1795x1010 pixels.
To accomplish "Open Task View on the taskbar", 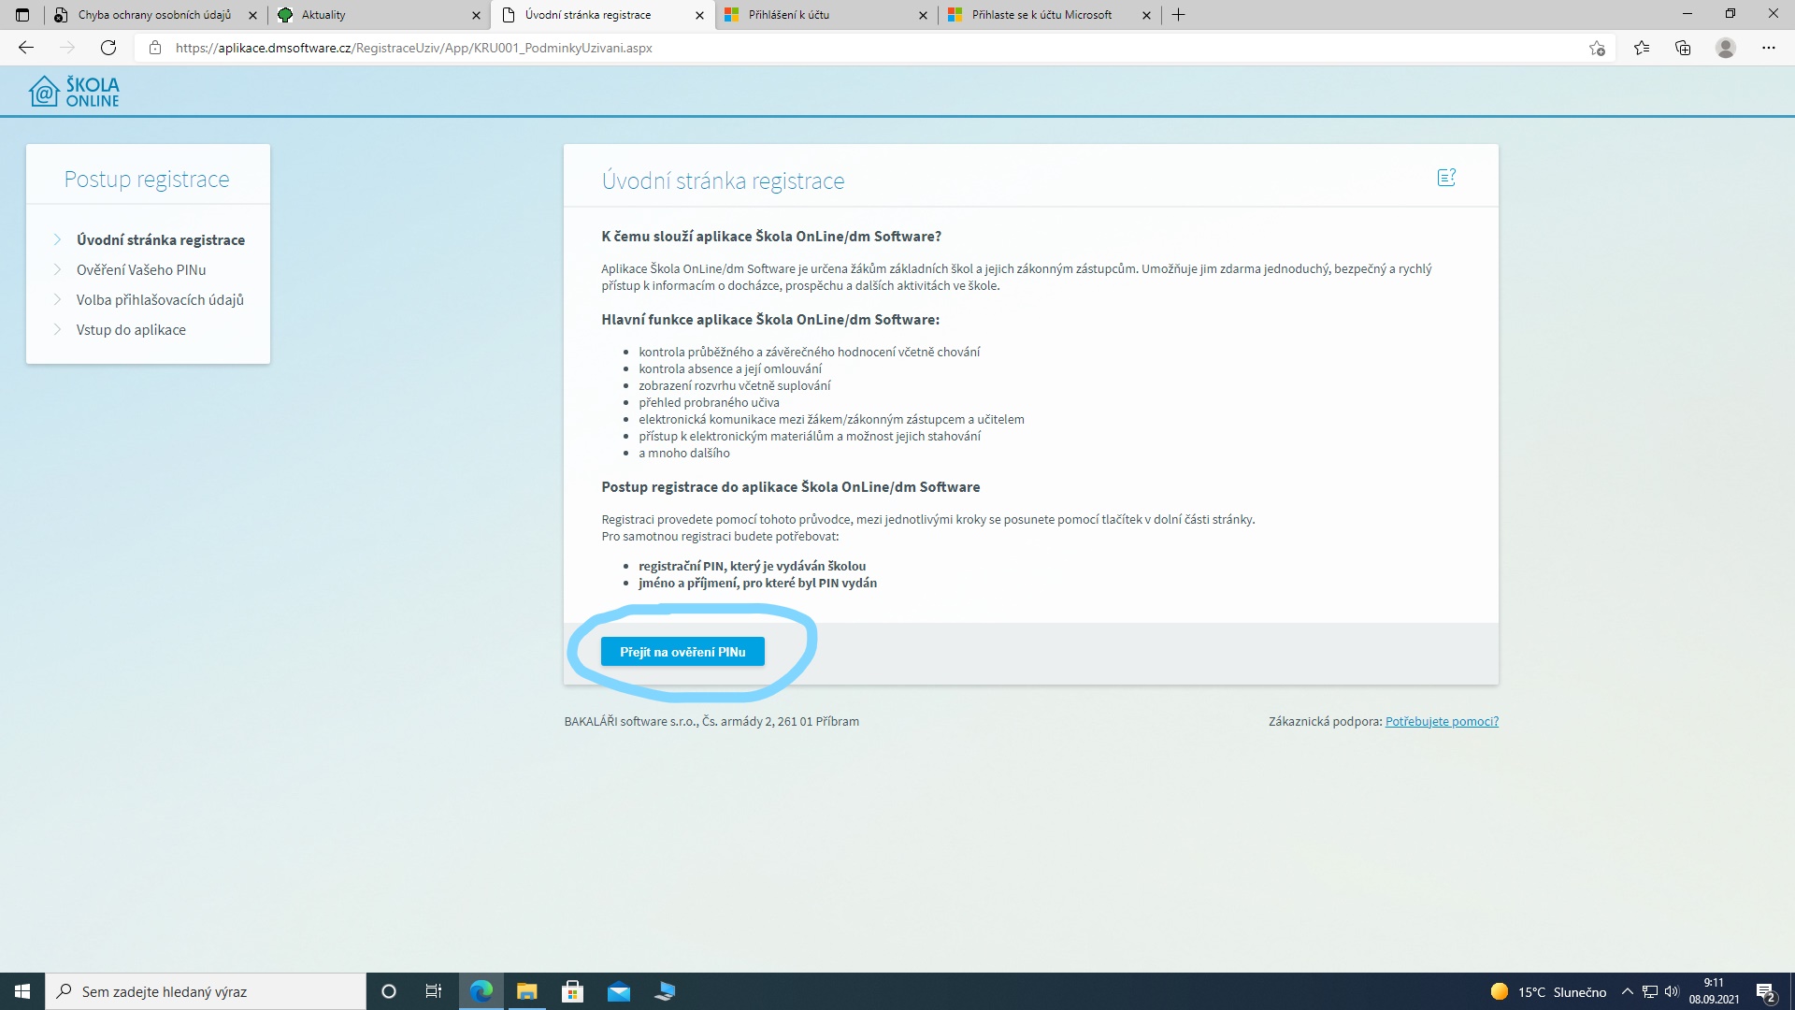I will tap(434, 991).
